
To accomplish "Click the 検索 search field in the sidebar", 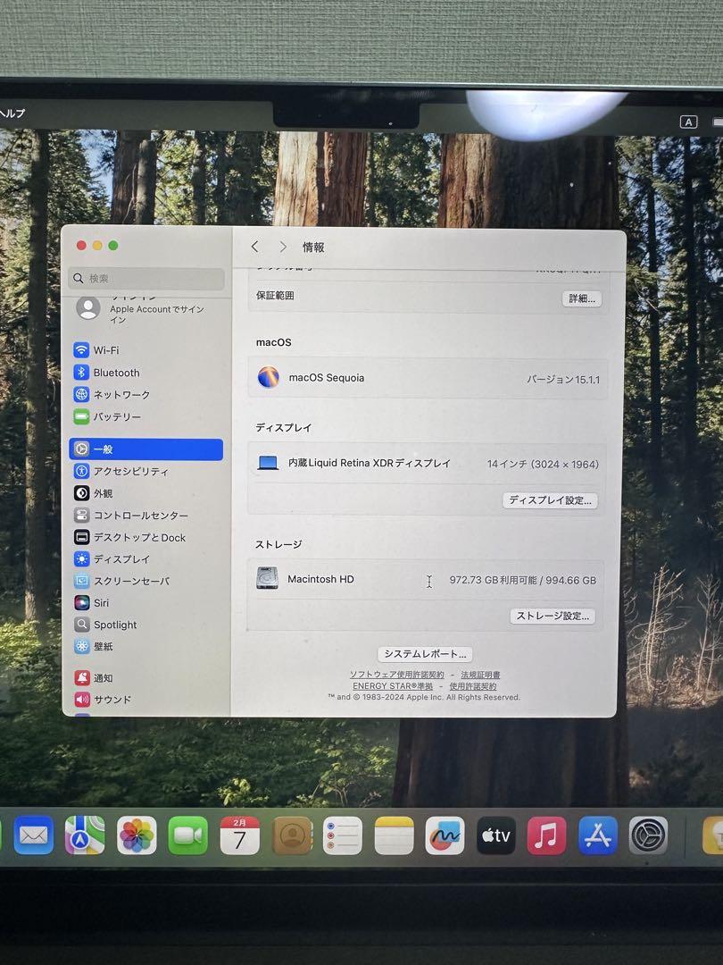I will coord(146,279).
